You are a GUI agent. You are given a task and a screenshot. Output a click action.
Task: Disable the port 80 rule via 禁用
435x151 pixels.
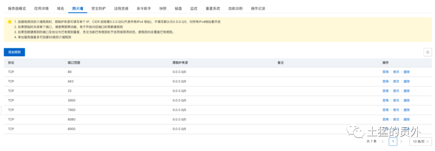point(385,72)
